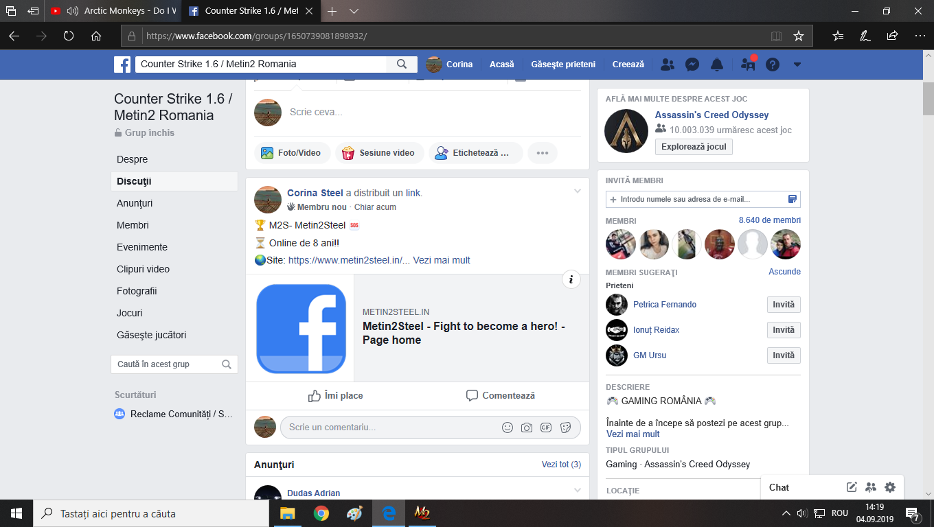The image size is (934, 527).
Task: Click the Add notes pen icon
Action: pyautogui.click(x=865, y=36)
